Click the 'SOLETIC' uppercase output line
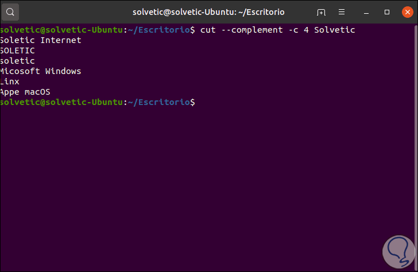The width and height of the screenshot is (418, 272). (18, 50)
